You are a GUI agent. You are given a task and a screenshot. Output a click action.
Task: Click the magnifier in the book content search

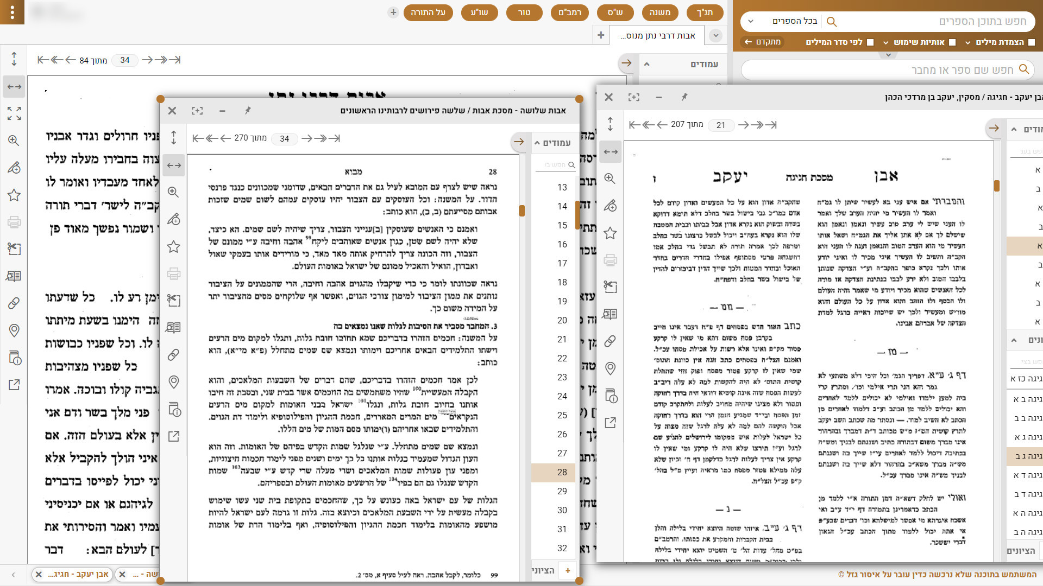point(831,22)
